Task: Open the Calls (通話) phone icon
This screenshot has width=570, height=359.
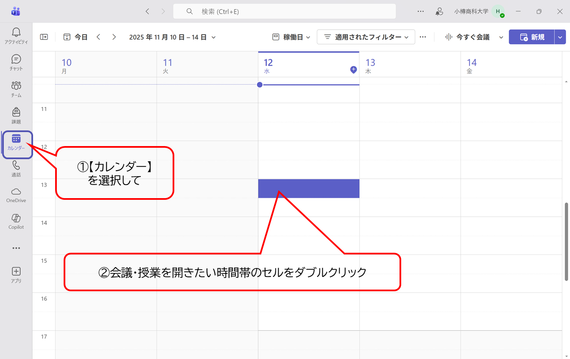Action: 16,168
